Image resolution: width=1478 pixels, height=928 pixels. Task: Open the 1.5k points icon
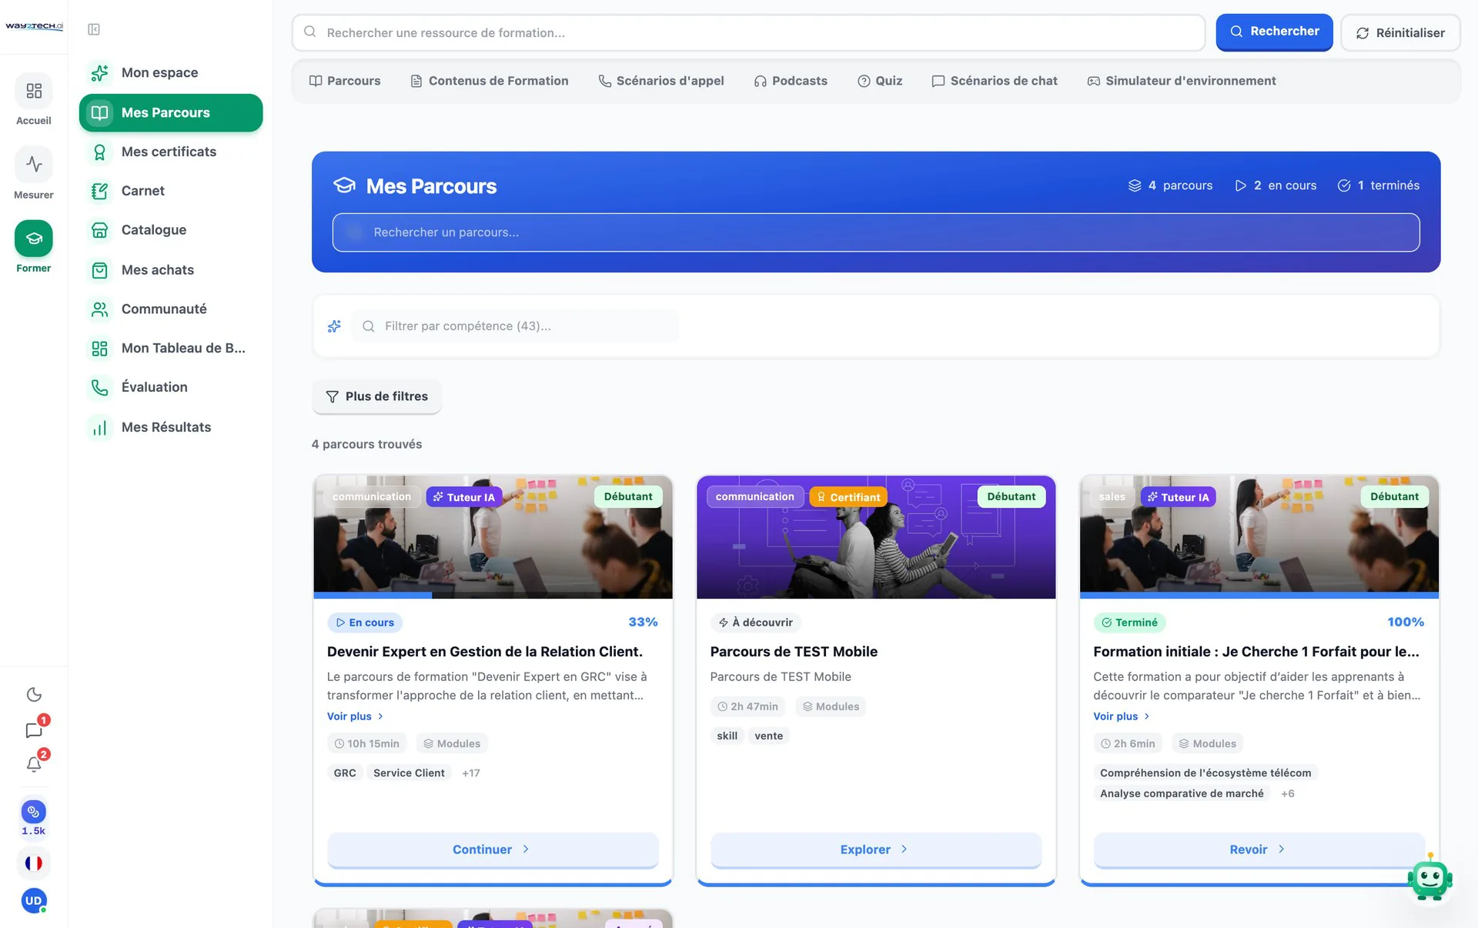point(33,812)
